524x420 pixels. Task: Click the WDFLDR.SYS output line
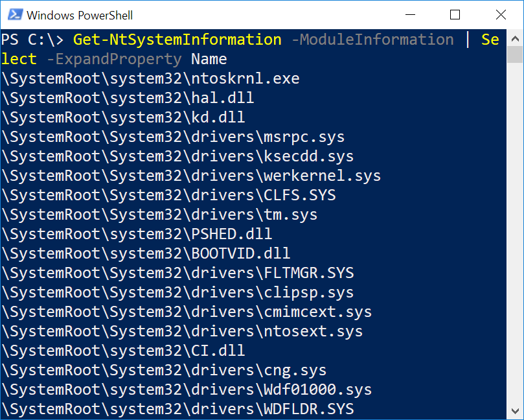177,409
